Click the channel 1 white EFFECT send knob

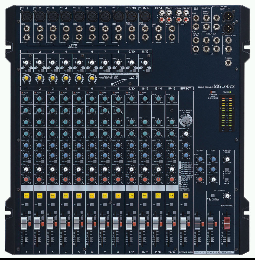click(x=26, y=169)
